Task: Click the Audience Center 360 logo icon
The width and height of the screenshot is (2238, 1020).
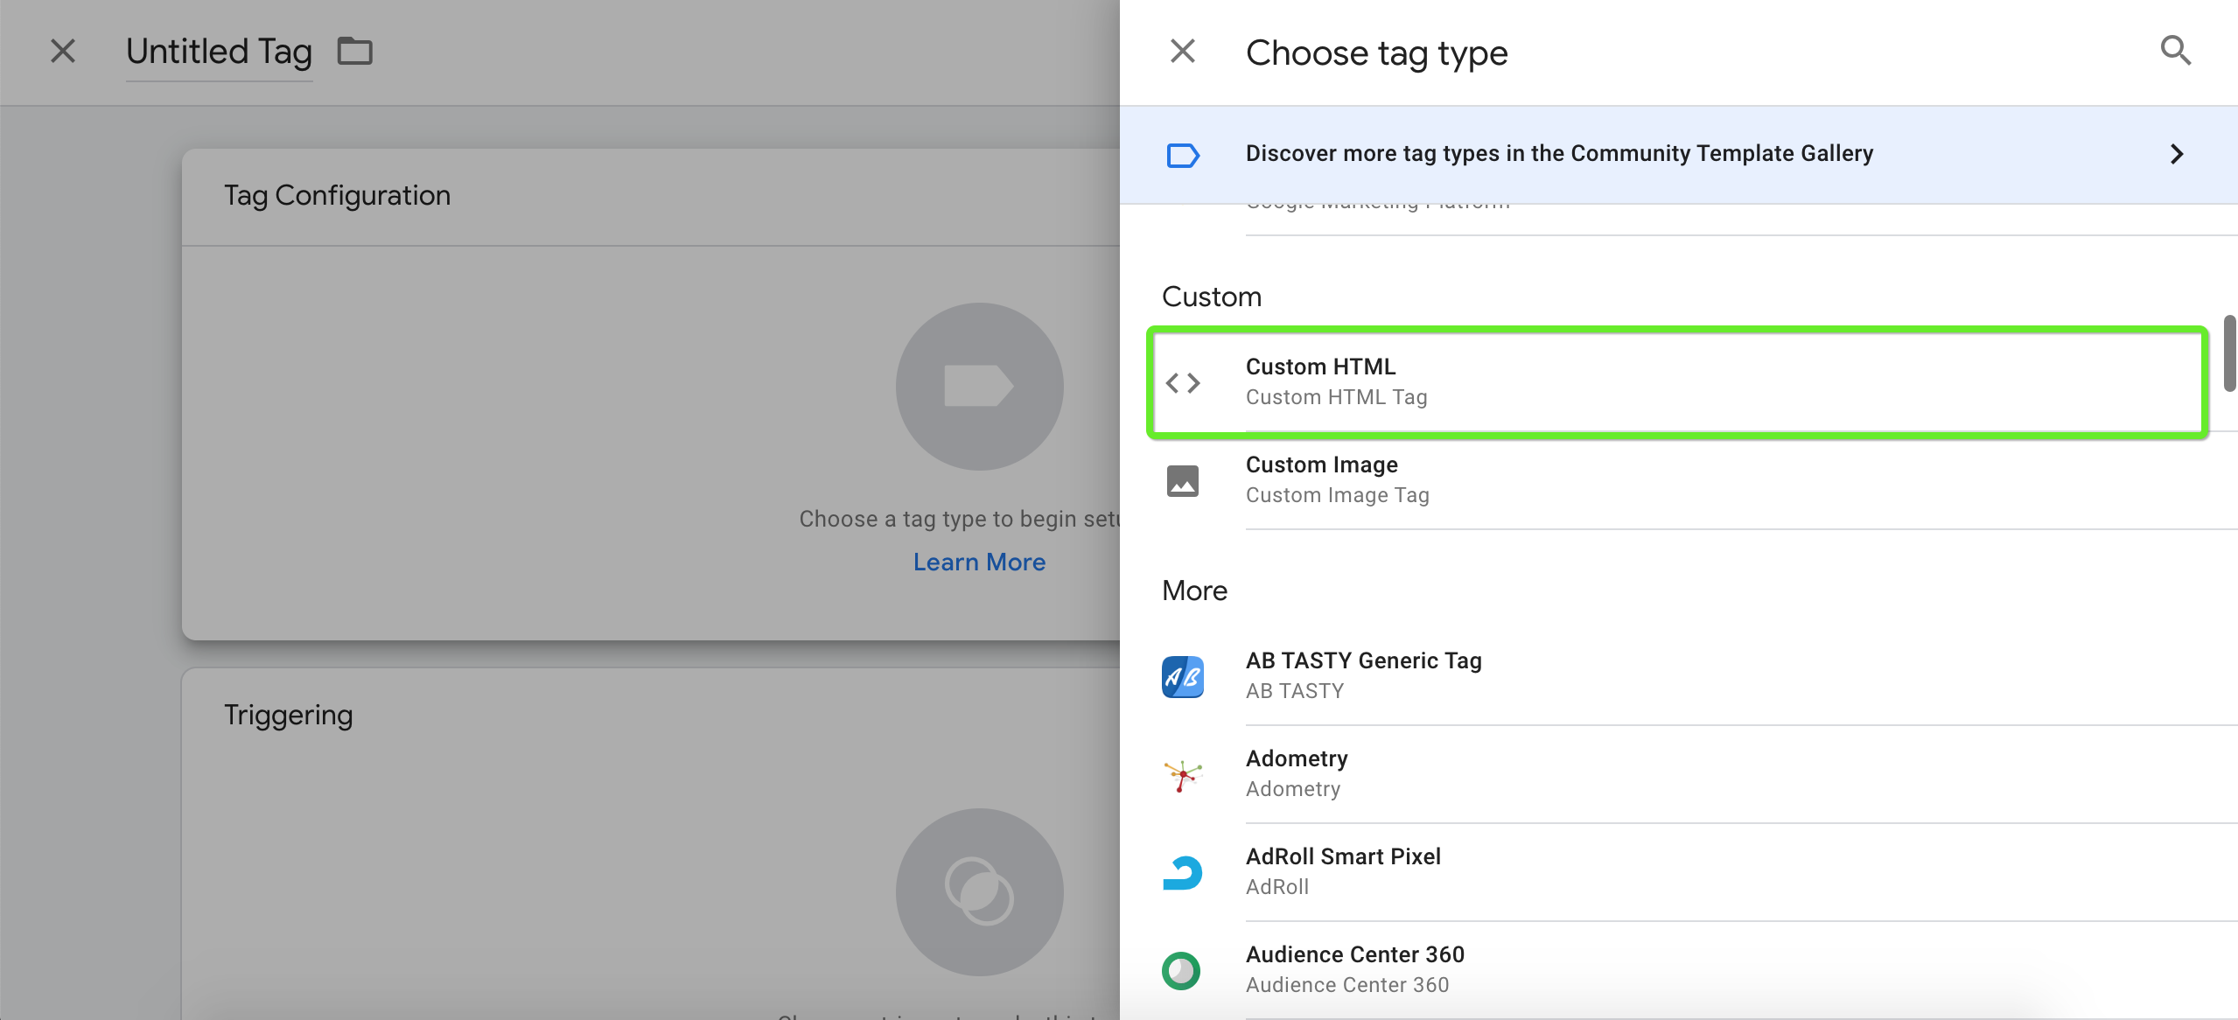Action: 1181,970
